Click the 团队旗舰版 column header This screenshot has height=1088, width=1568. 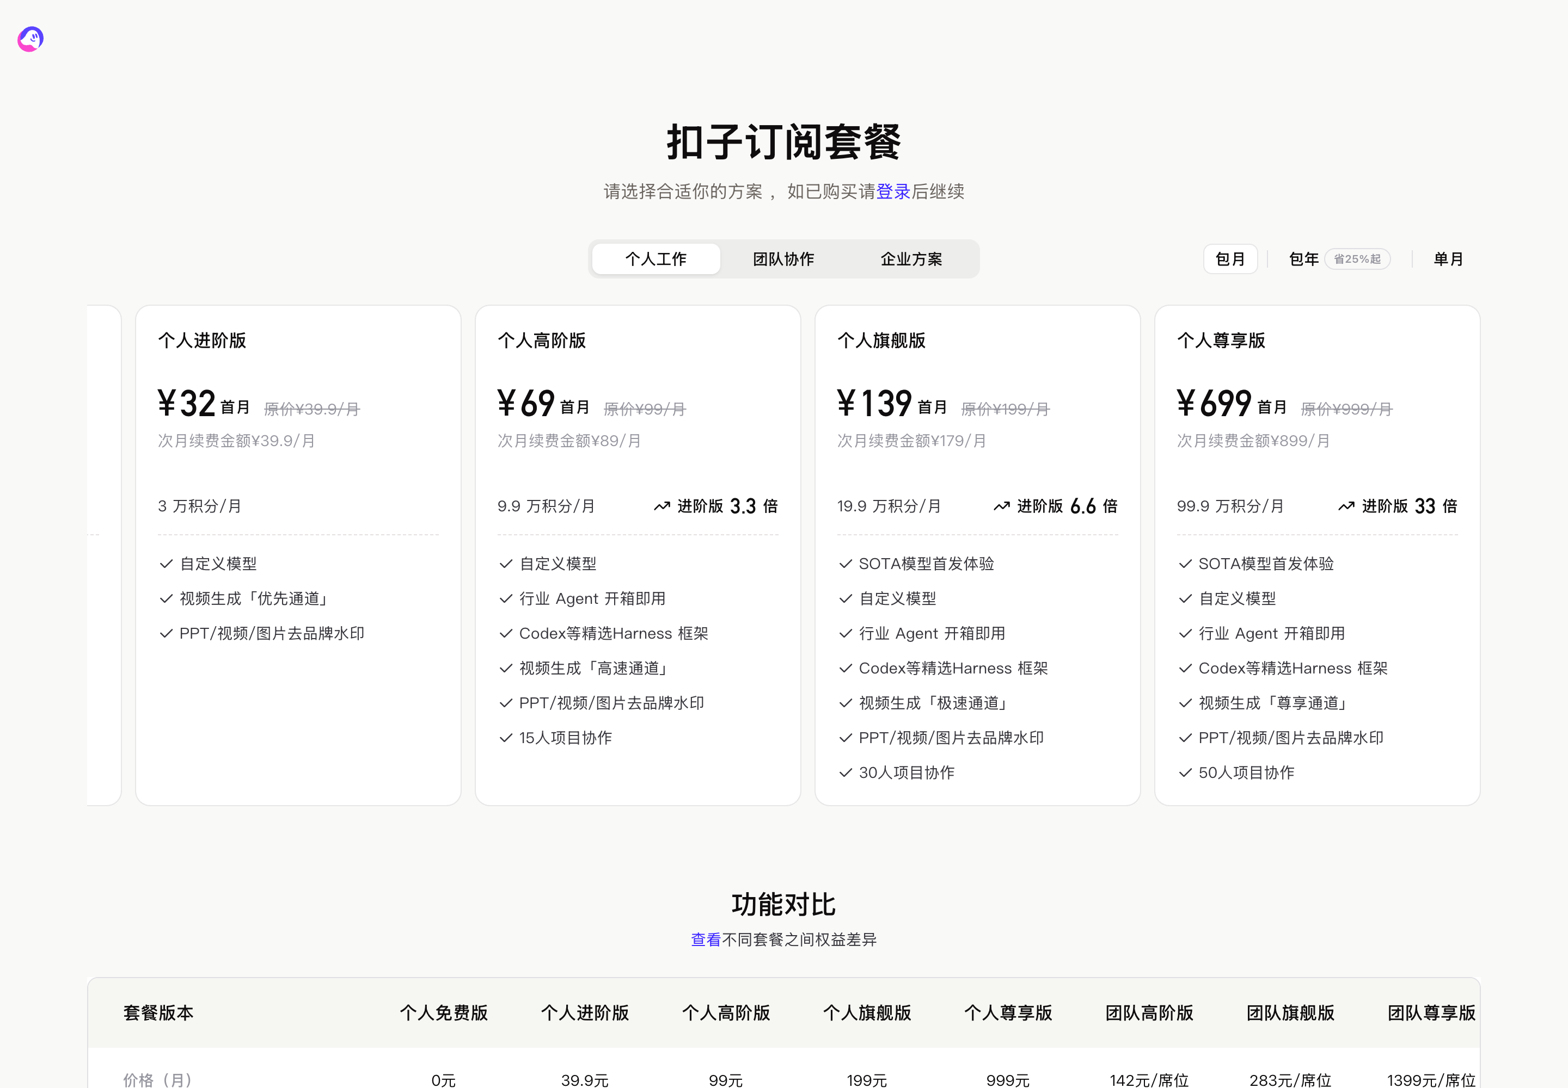[x=1290, y=1012]
